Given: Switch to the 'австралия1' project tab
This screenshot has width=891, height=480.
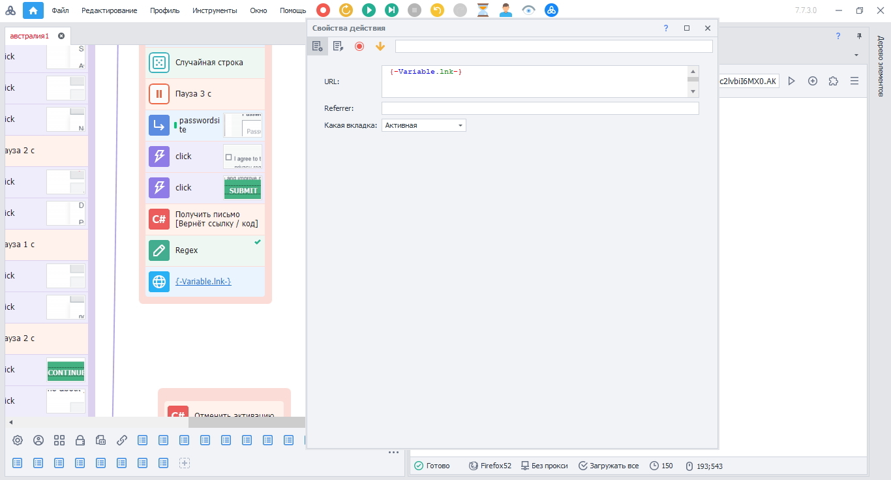Looking at the screenshot, I should [30, 36].
